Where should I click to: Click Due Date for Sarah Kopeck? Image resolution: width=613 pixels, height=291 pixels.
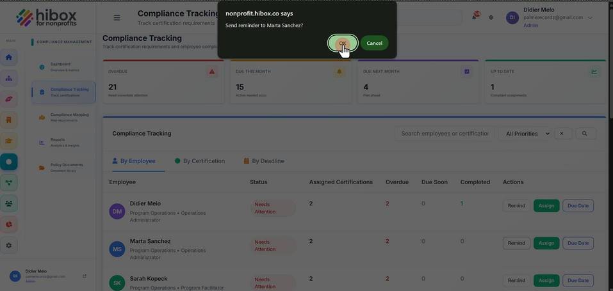578,281
